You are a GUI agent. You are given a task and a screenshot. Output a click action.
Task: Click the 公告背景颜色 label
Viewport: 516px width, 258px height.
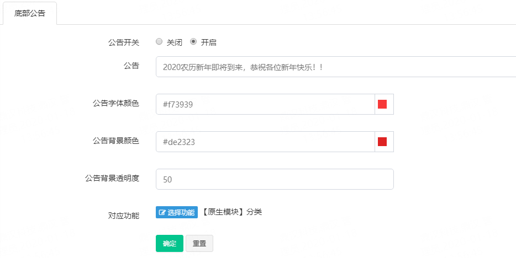pyautogui.click(x=116, y=141)
